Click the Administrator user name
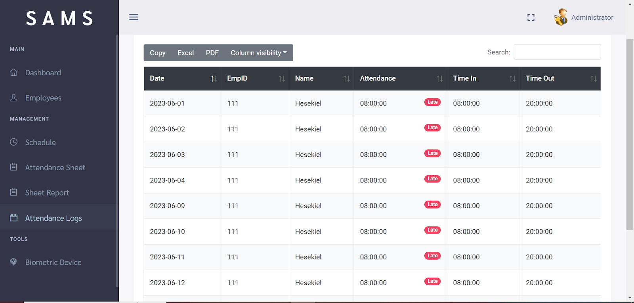The image size is (634, 303). click(592, 17)
